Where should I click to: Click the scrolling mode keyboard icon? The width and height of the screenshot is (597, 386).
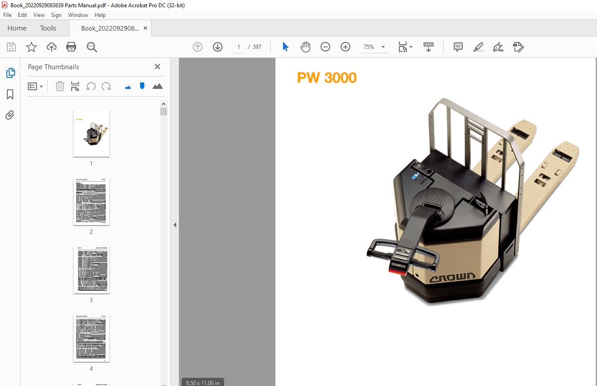pos(429,47)
